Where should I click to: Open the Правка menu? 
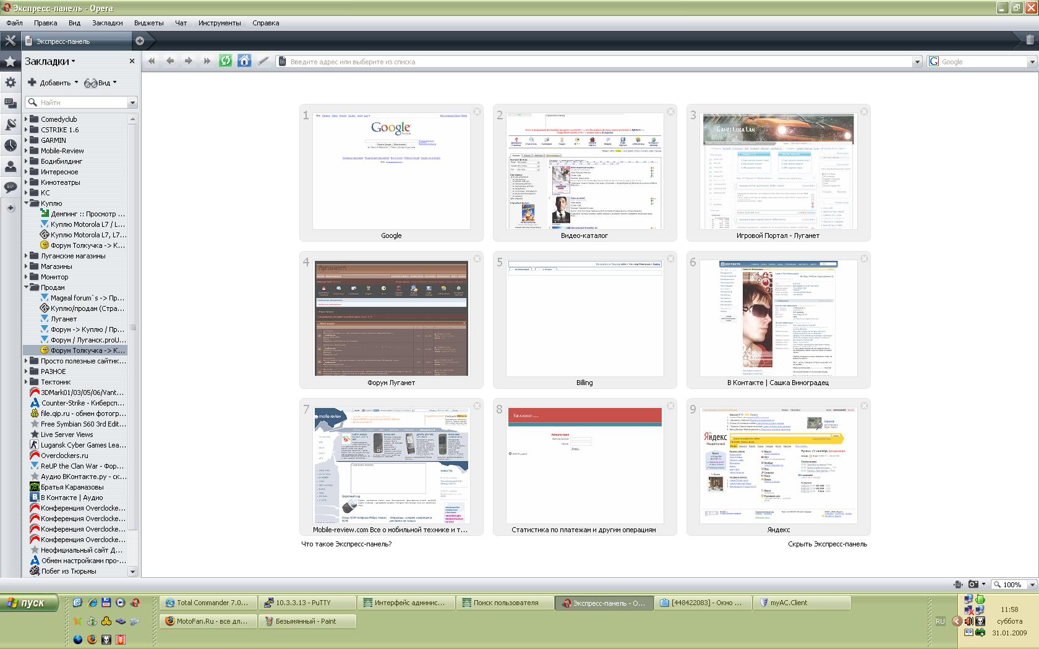45,23
